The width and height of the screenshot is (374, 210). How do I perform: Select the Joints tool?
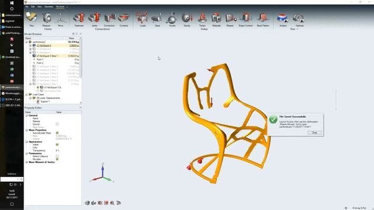point(95,18)
